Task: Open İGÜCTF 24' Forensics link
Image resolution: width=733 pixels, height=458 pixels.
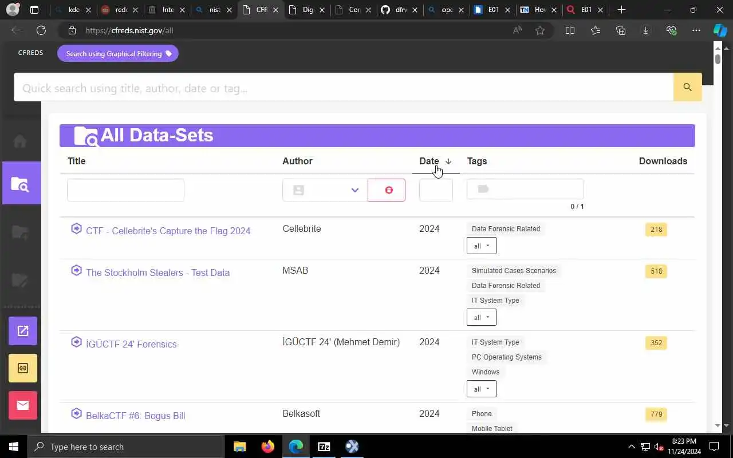Action: pos(131,344)
